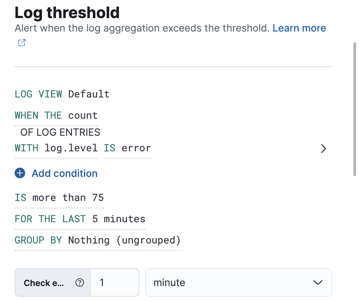Click the Add condition button

click(x=64, y=173)
